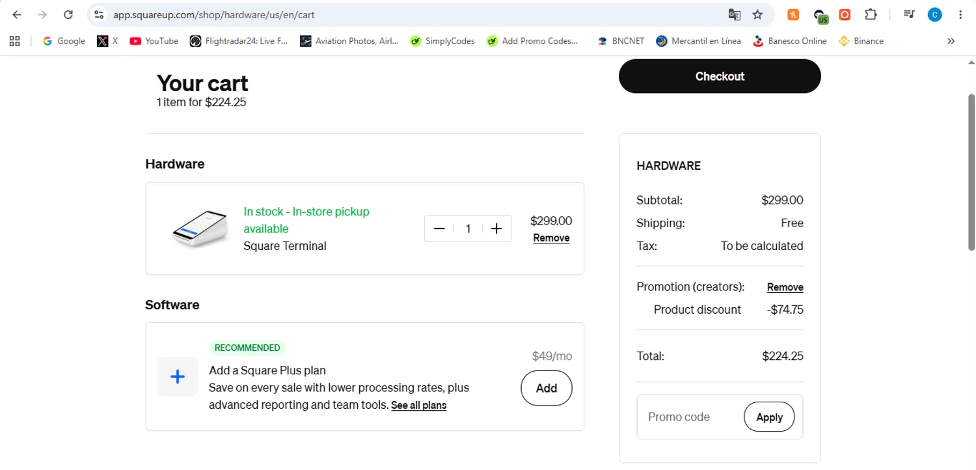This screenshot has height=470, width=976.
Task: Open the See all plans link
Action: pos(419,406)
